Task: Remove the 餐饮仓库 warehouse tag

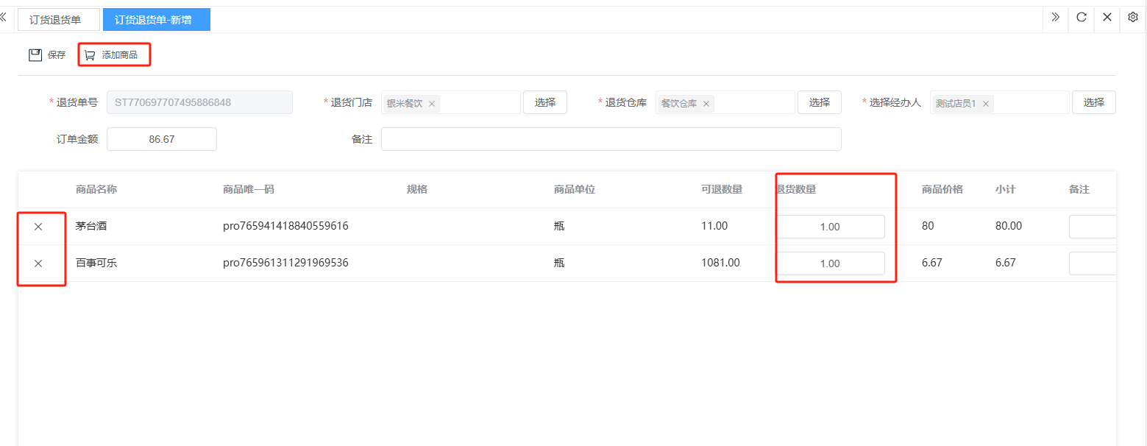Action: click(x=706, y=104)
